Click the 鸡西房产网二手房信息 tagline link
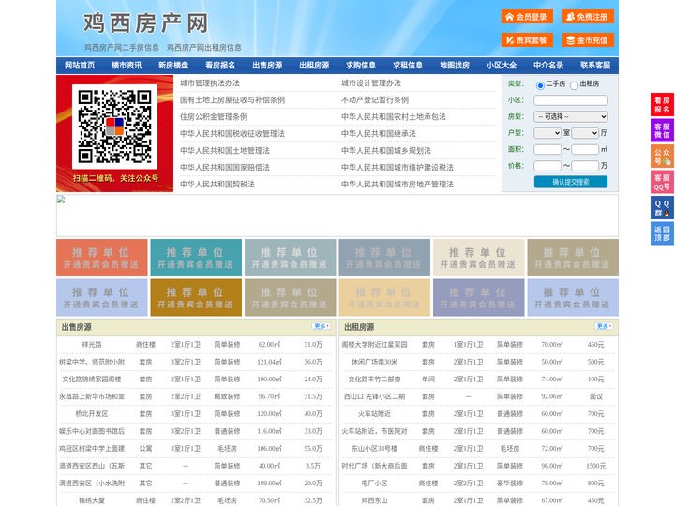The image size is (675, 506). coord(121,48)
